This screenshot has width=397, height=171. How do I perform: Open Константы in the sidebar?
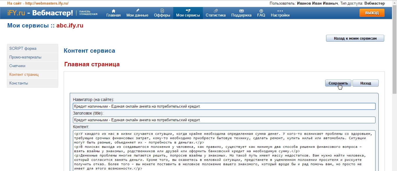(19, 83)
